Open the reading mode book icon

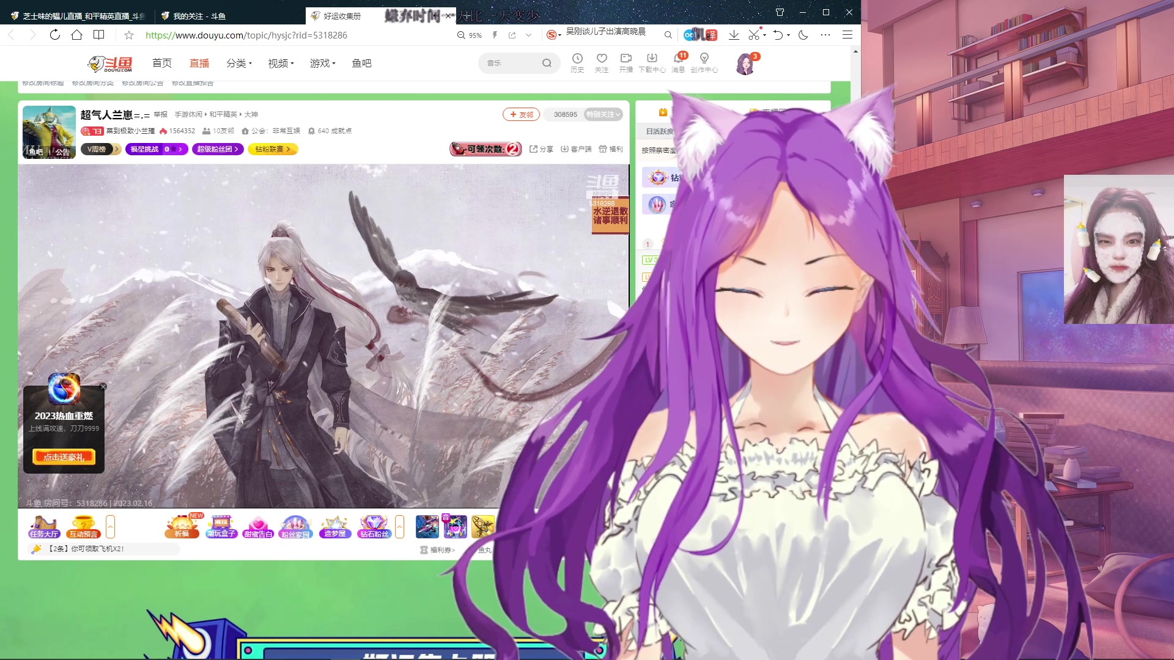click(x=98, y=35)
